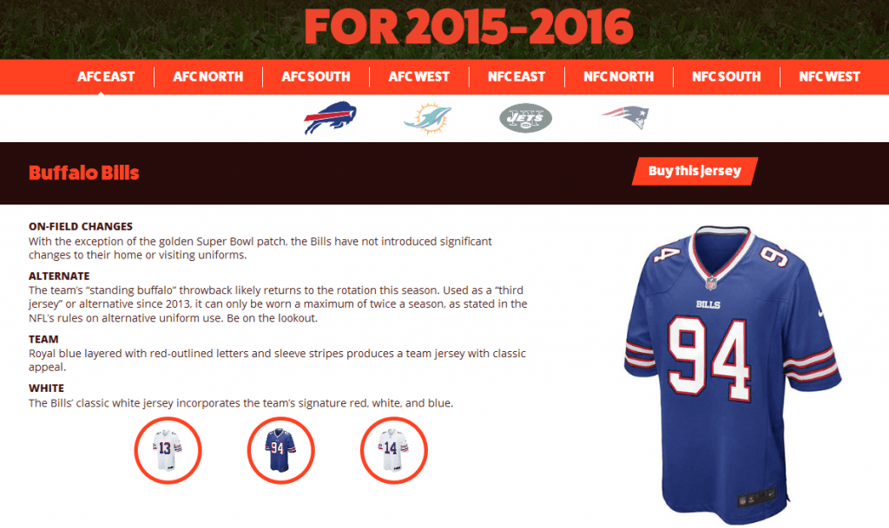Screen dimensions: 889x528
Task: Click the Buy this jersey button
Action: pyautogui.click(x=695, y=171)
